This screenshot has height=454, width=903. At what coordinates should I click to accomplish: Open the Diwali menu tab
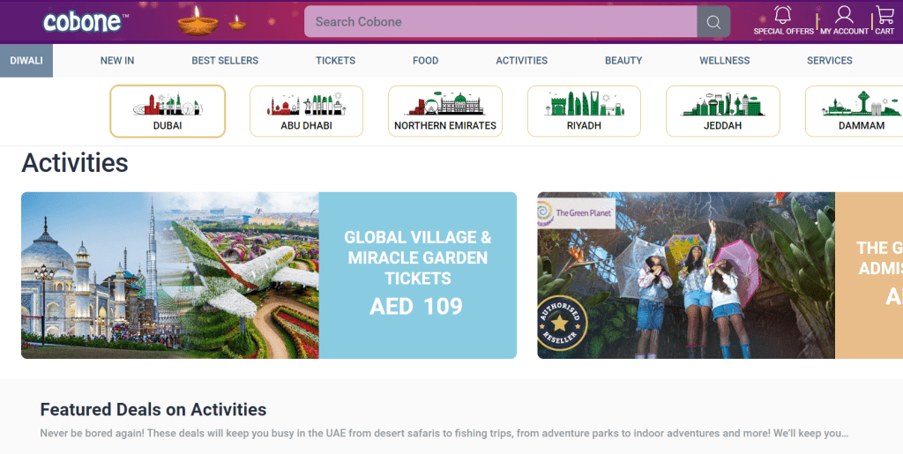tap(26, 61)
